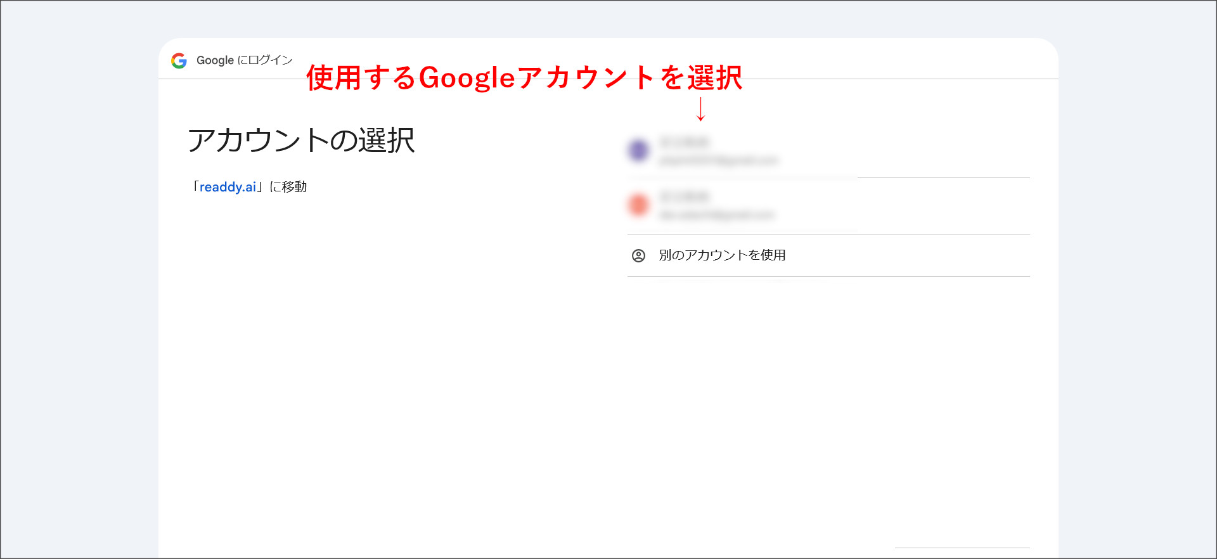
Task: Pick the second account's blurred email address
Action: (x=716, y=215)
